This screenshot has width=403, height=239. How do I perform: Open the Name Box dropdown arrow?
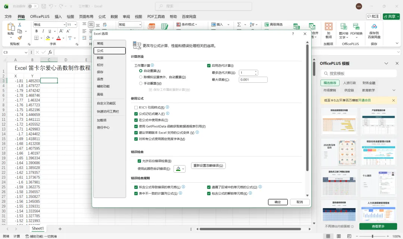26,52
